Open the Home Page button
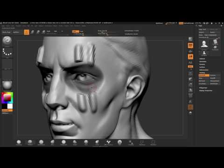This screenshot has width=224, height=168. (x=7, y=32)
